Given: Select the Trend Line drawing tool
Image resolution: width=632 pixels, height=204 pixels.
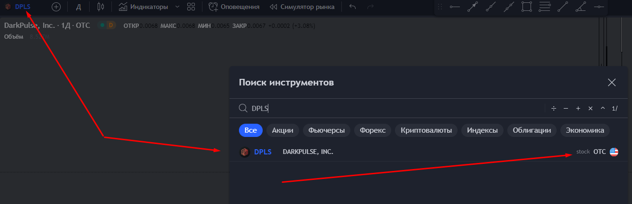Looking at the screenshot, I should (x=563, y=7).
